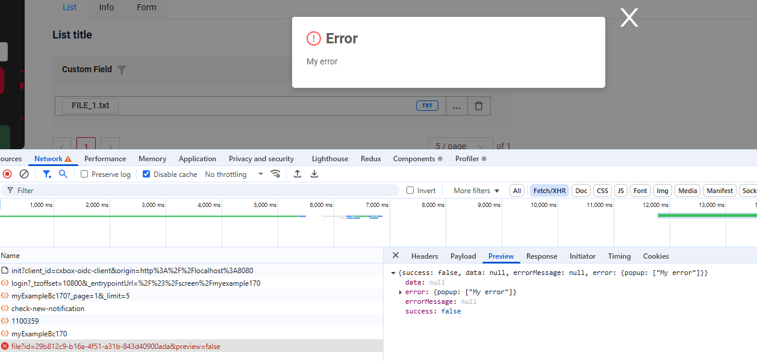Click the document icon beside the init request
The width and height of the screenshot is (757, 361).
5,271
